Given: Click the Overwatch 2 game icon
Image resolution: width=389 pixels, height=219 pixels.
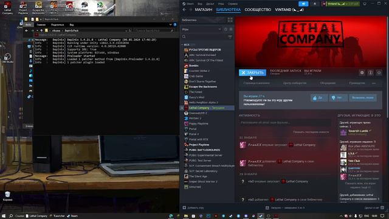Looking at the screenshot, I should pos(186,113).
